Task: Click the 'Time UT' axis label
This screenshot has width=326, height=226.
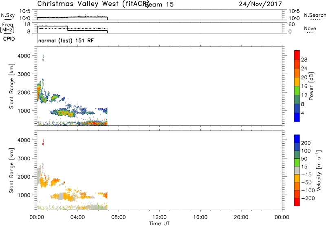Action: [159, 224]
